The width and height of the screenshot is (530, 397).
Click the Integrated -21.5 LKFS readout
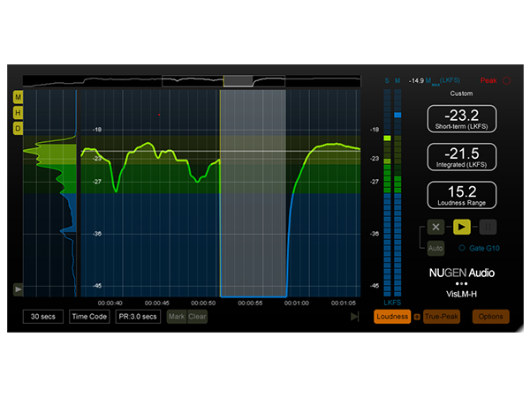(462, 157)
